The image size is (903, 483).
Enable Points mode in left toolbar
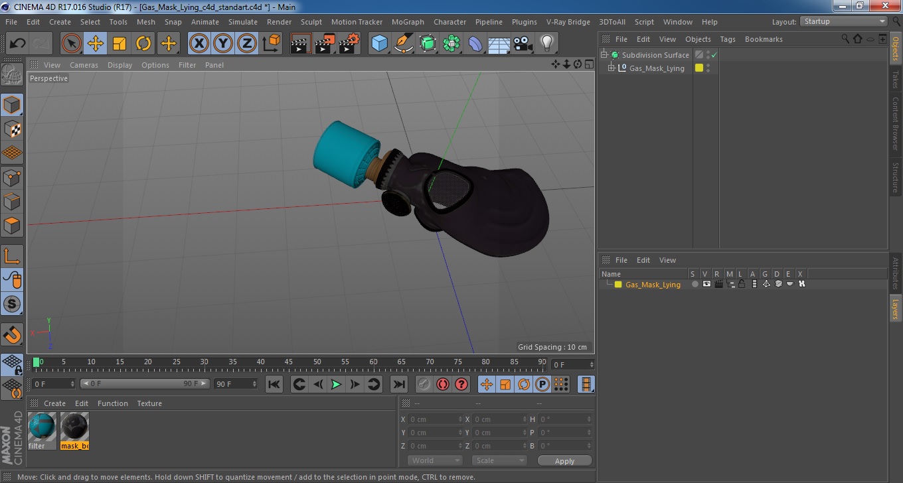pos(12,177)
